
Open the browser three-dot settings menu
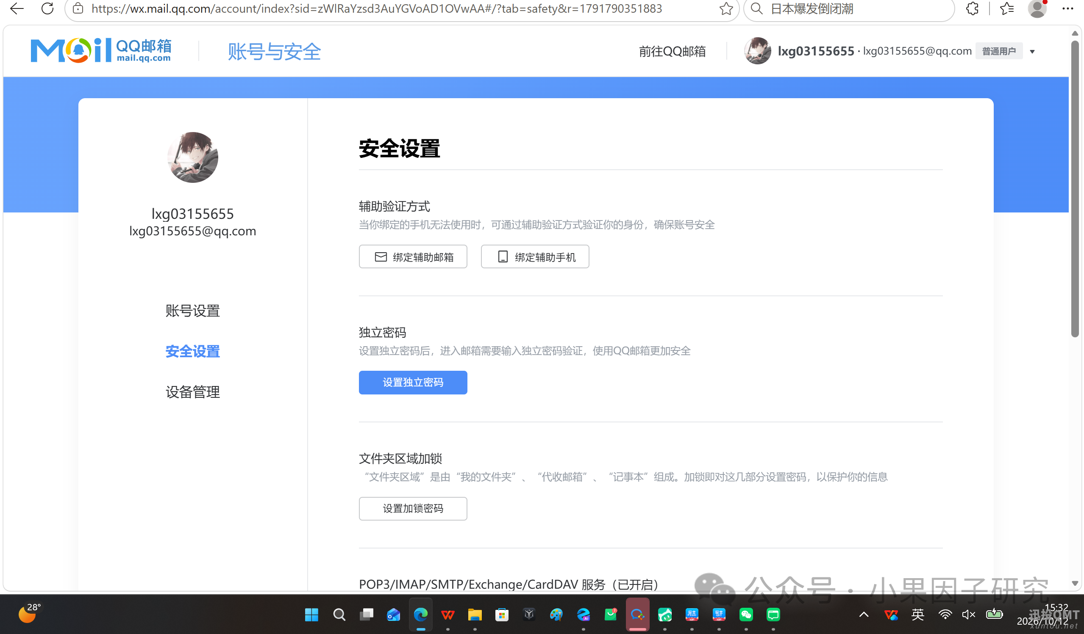(x=1067, y=8)
